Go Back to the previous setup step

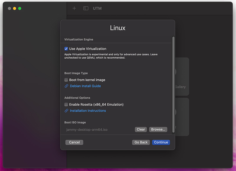click(x=141, y=142)
